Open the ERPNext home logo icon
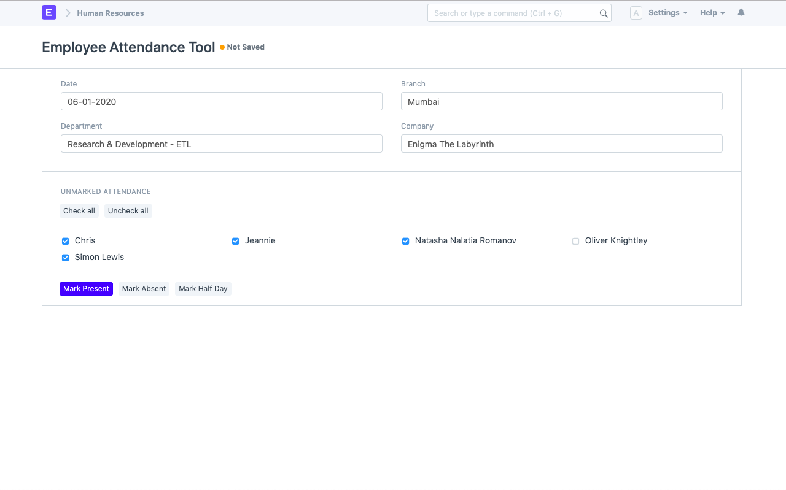Screen dimensions: 786x490 [x=49, y=12]
